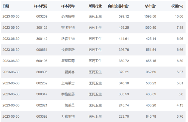Click weight value 5.81
The height and width of the screenshot is (122, 188).
click(180, 83)
